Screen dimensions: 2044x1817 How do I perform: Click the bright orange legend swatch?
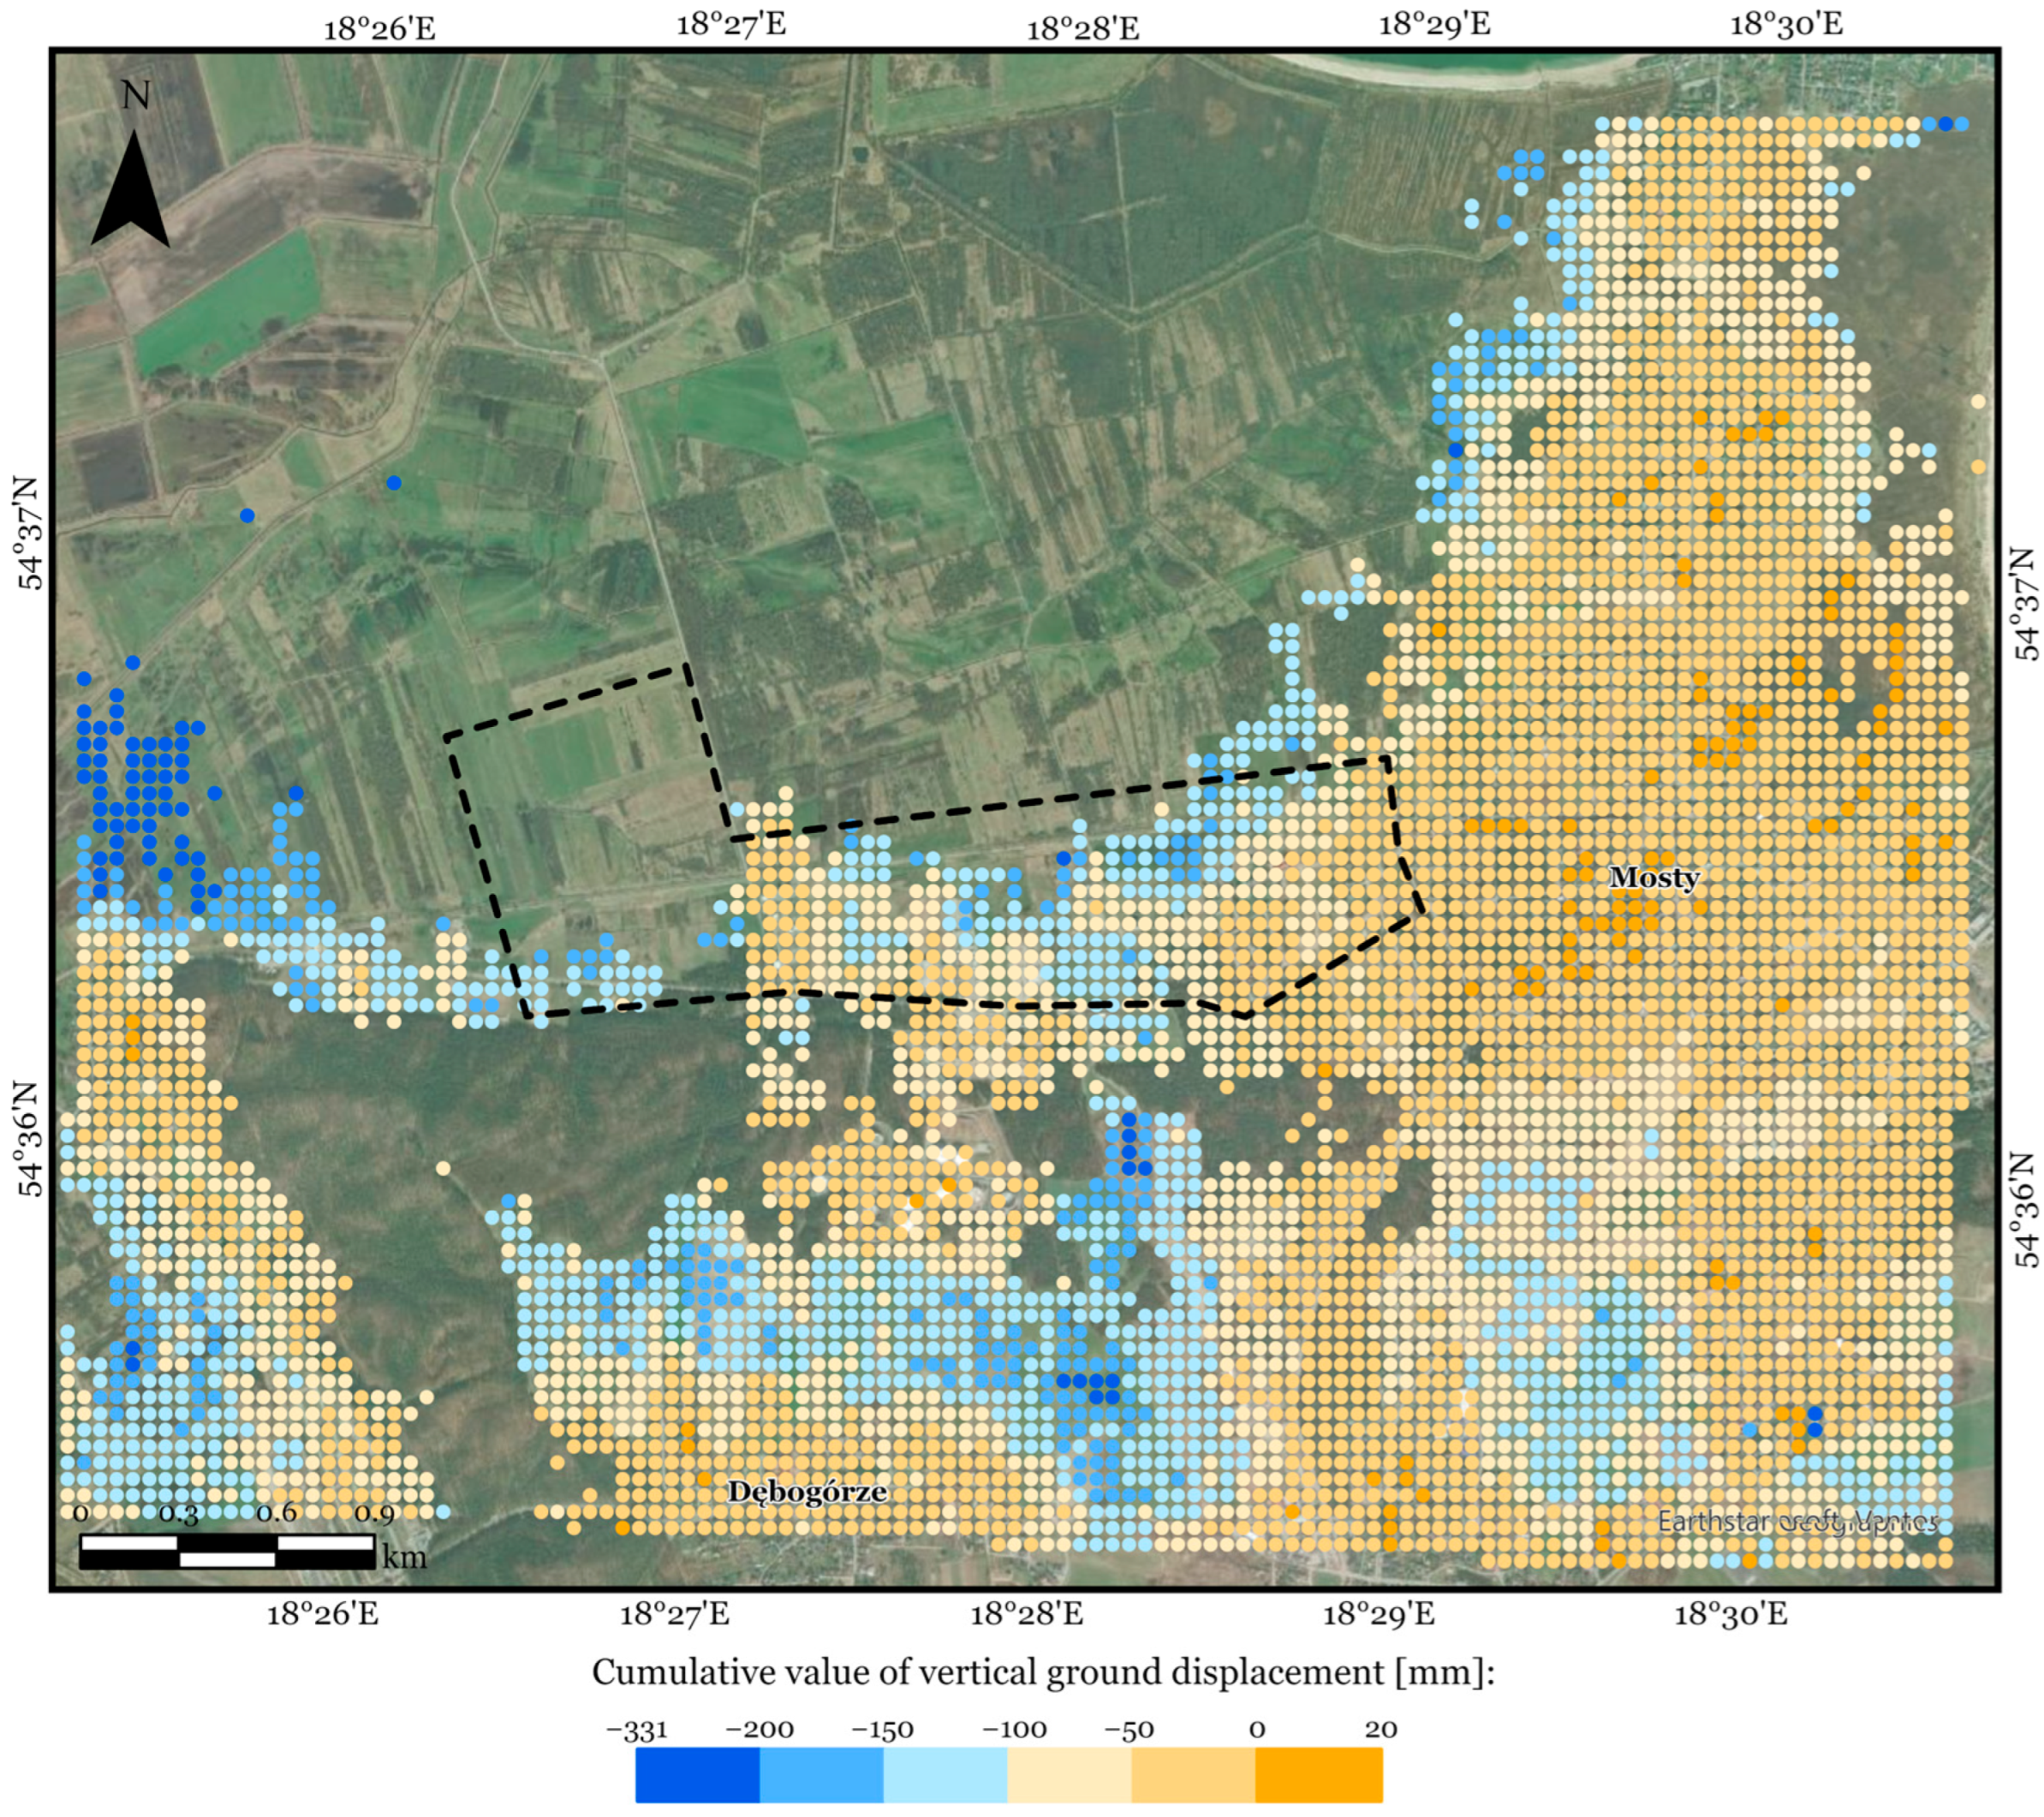(1318, 1774)
